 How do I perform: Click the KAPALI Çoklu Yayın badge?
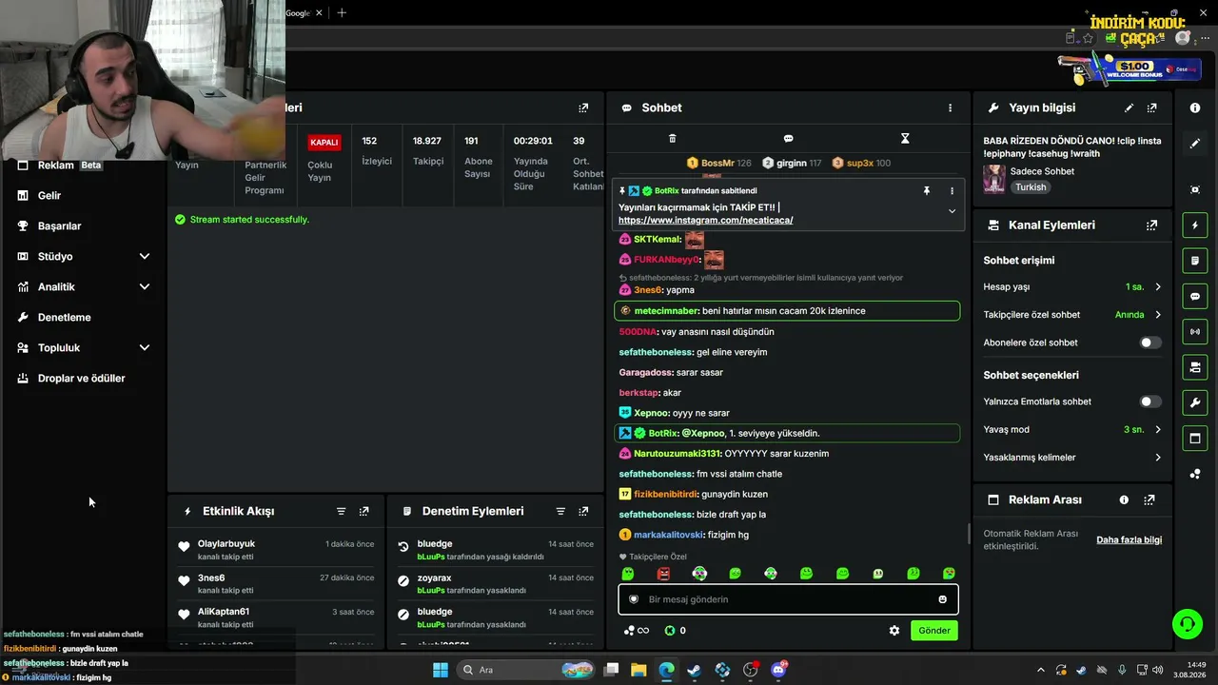(324, 142)
